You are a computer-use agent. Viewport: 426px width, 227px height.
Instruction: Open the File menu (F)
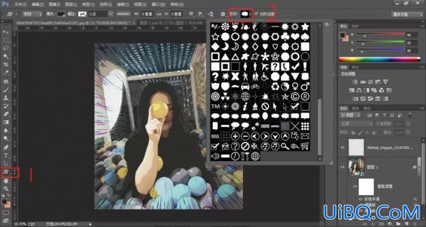tap(21, 4)
